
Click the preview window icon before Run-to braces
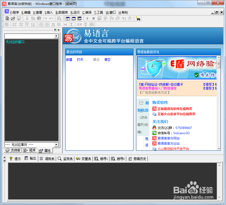pos(99,18)
